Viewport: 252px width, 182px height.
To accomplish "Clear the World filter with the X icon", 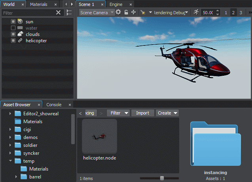I will (59, 13).
